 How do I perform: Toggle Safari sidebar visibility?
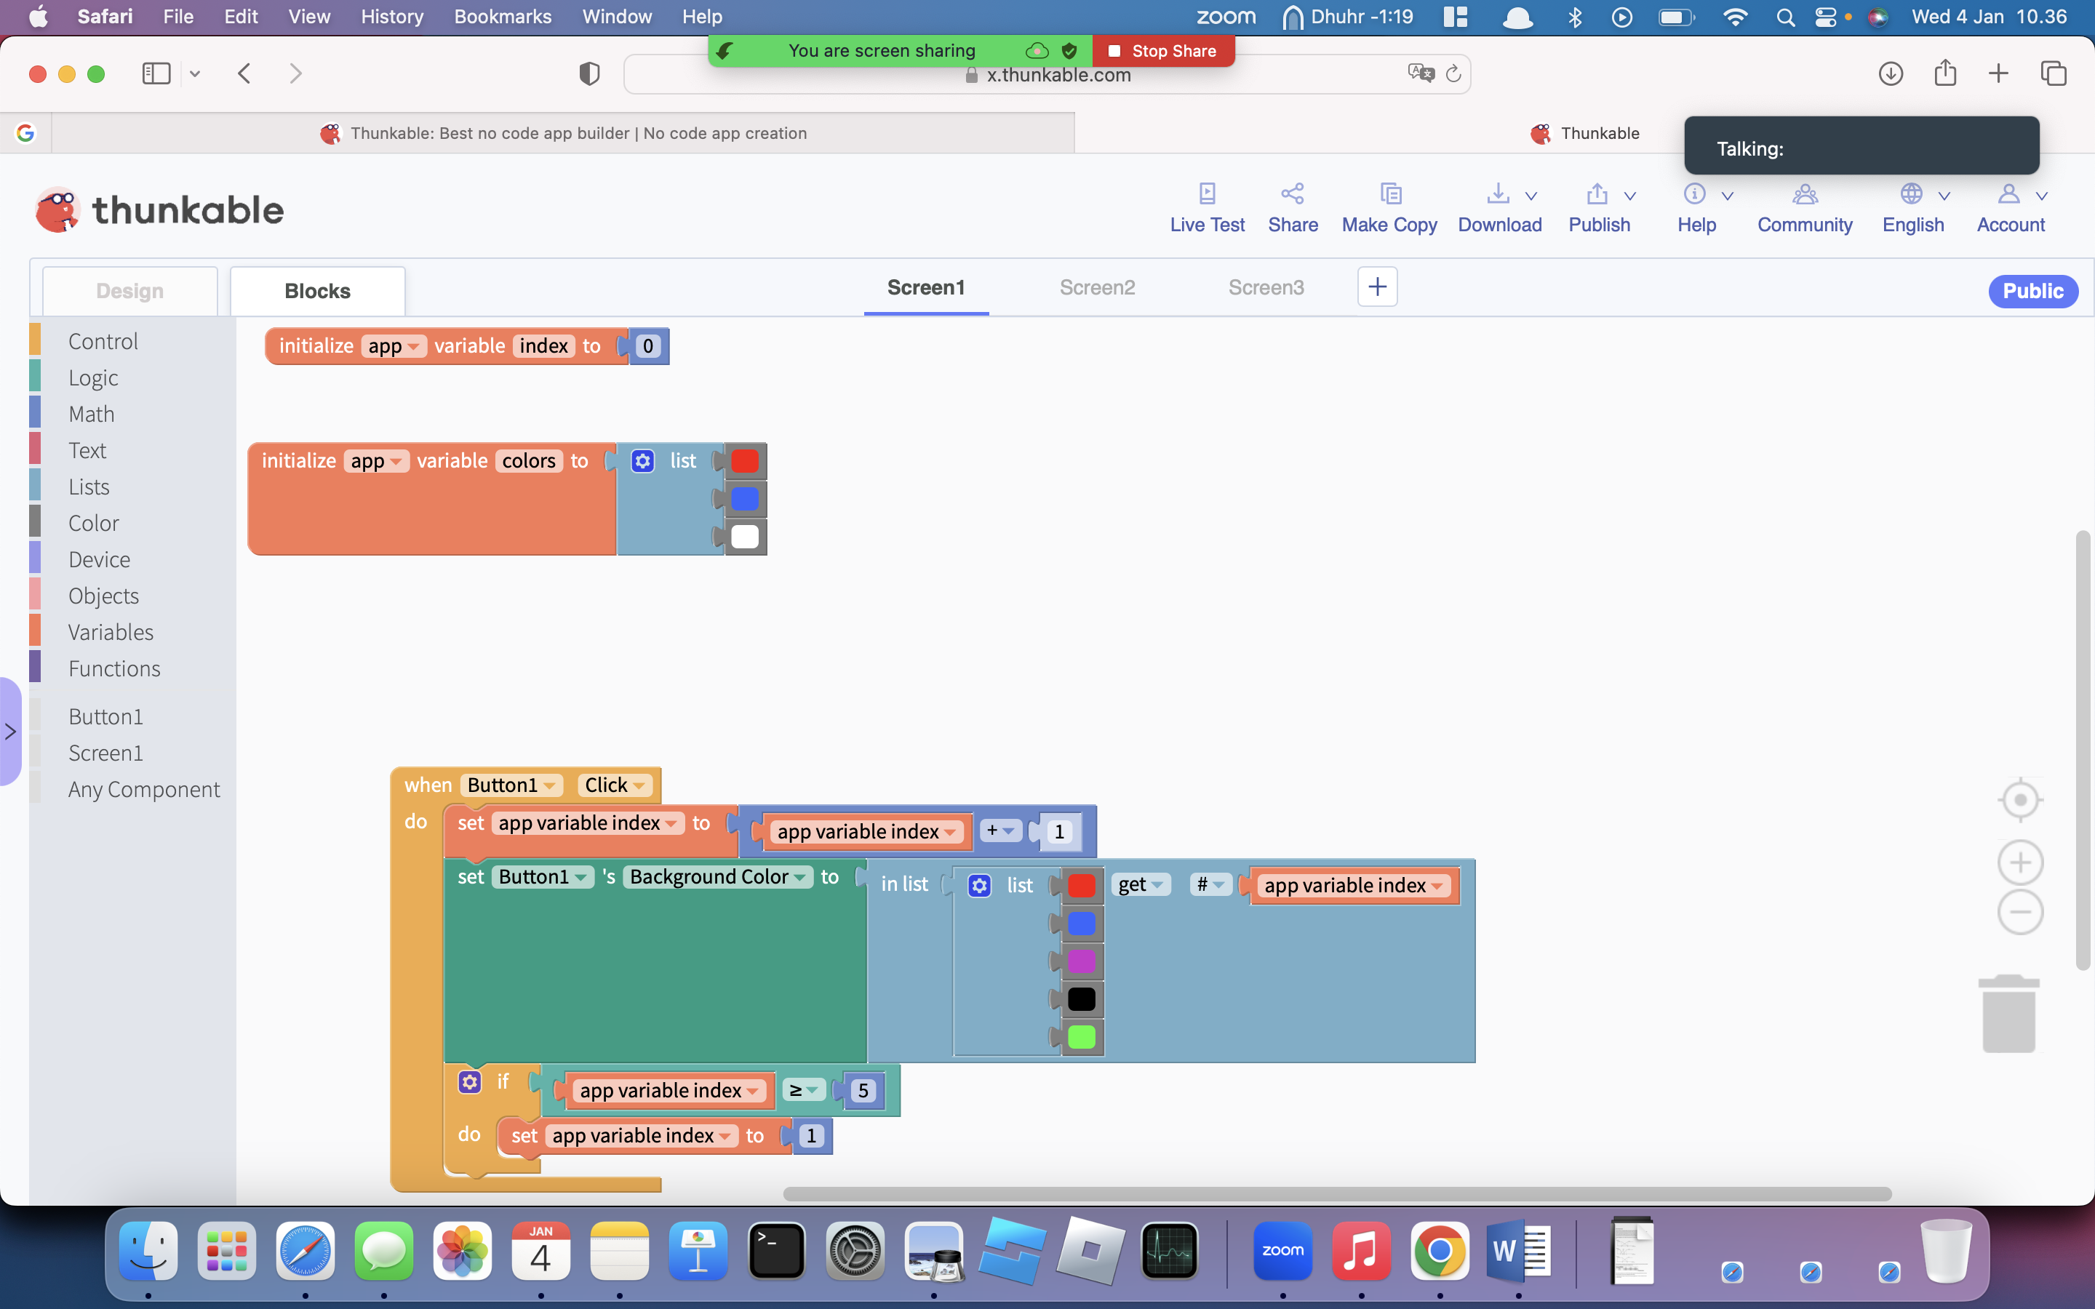point(156,73)
